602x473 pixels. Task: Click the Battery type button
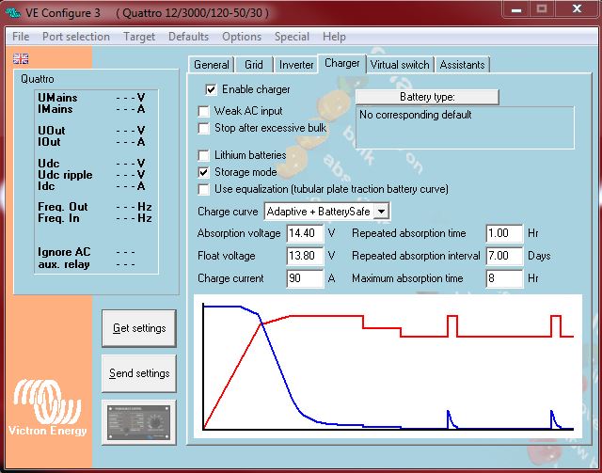[x=427, y=97]
